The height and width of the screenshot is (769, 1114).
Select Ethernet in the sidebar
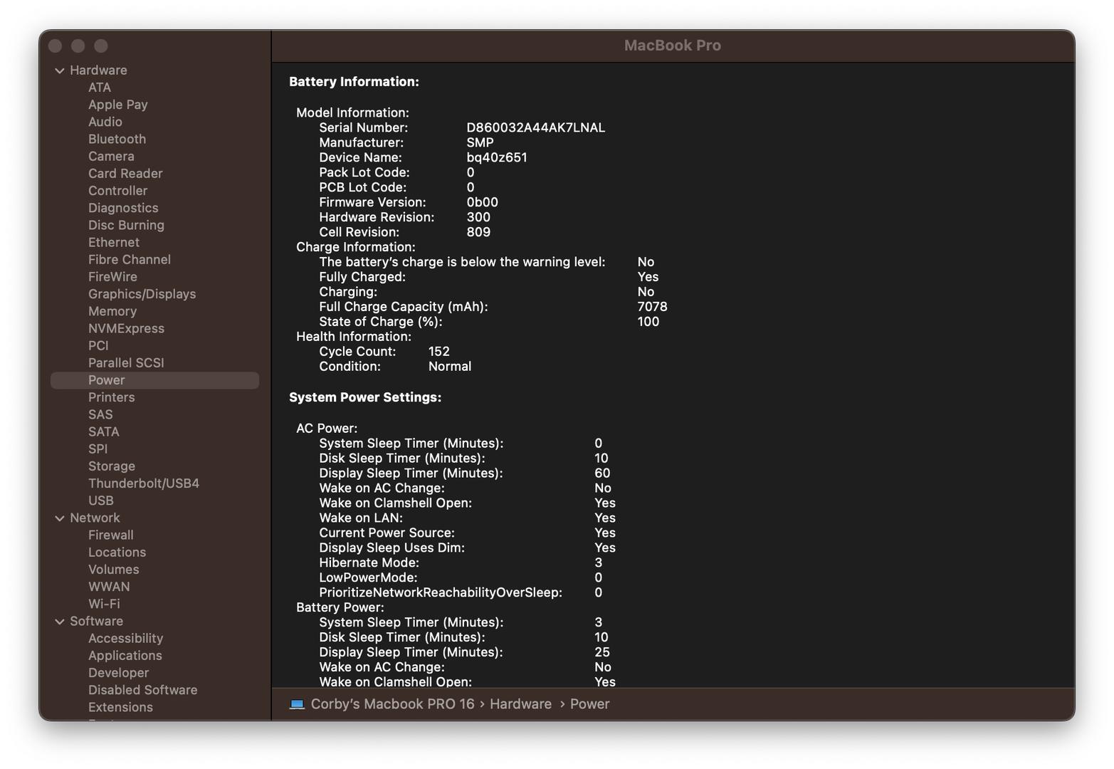tap(114, 243)
